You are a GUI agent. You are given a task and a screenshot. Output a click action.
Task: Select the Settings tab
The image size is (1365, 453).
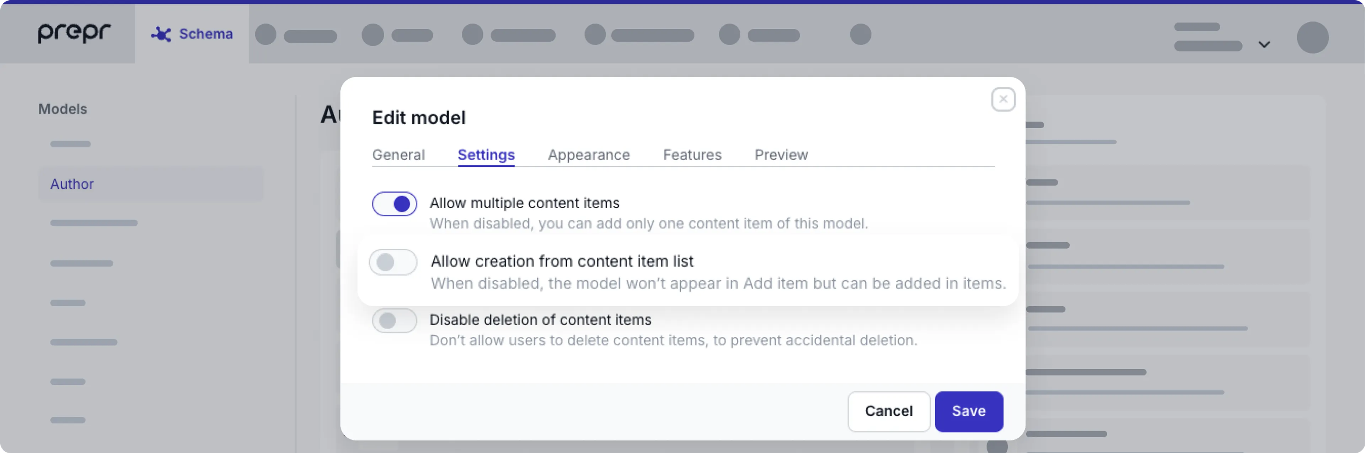coord(486,155)
